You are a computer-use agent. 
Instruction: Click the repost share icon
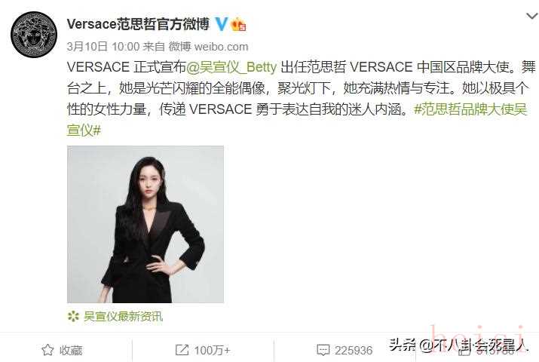(x=182, y=350)
